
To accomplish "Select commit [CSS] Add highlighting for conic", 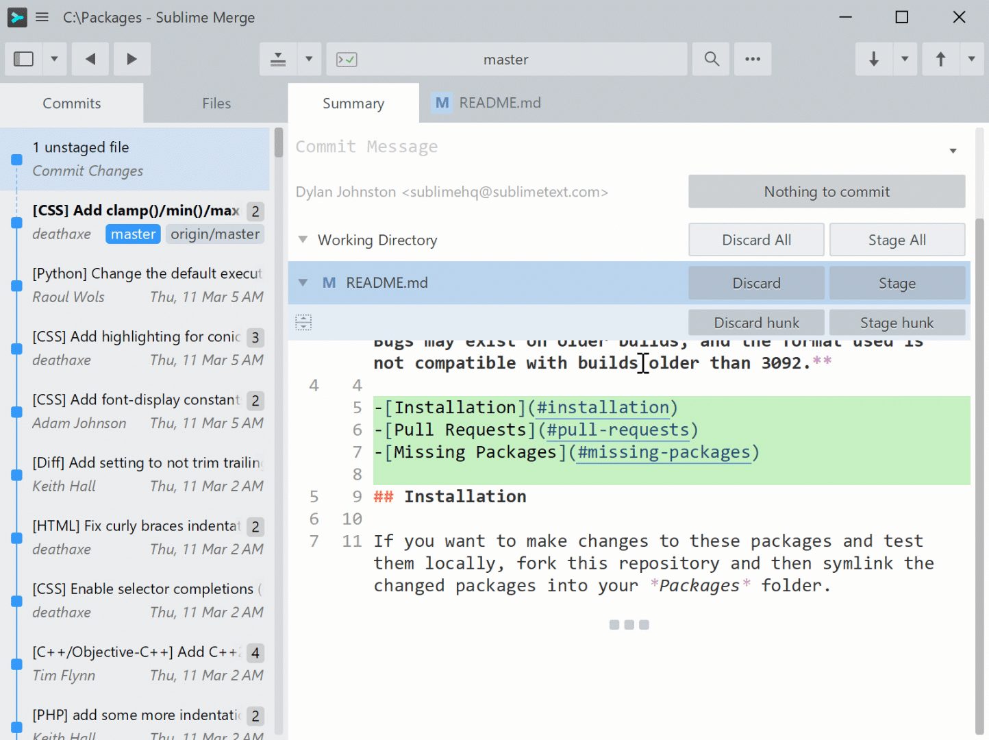I will (x=135, y=348).
